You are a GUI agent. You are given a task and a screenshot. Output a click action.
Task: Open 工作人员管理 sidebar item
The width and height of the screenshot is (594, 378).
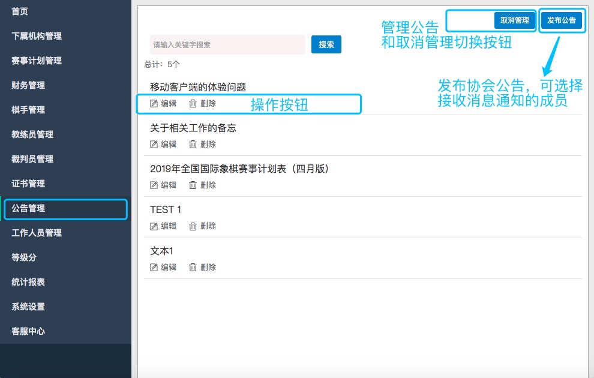pyautogui.click(x=37, y=233)
